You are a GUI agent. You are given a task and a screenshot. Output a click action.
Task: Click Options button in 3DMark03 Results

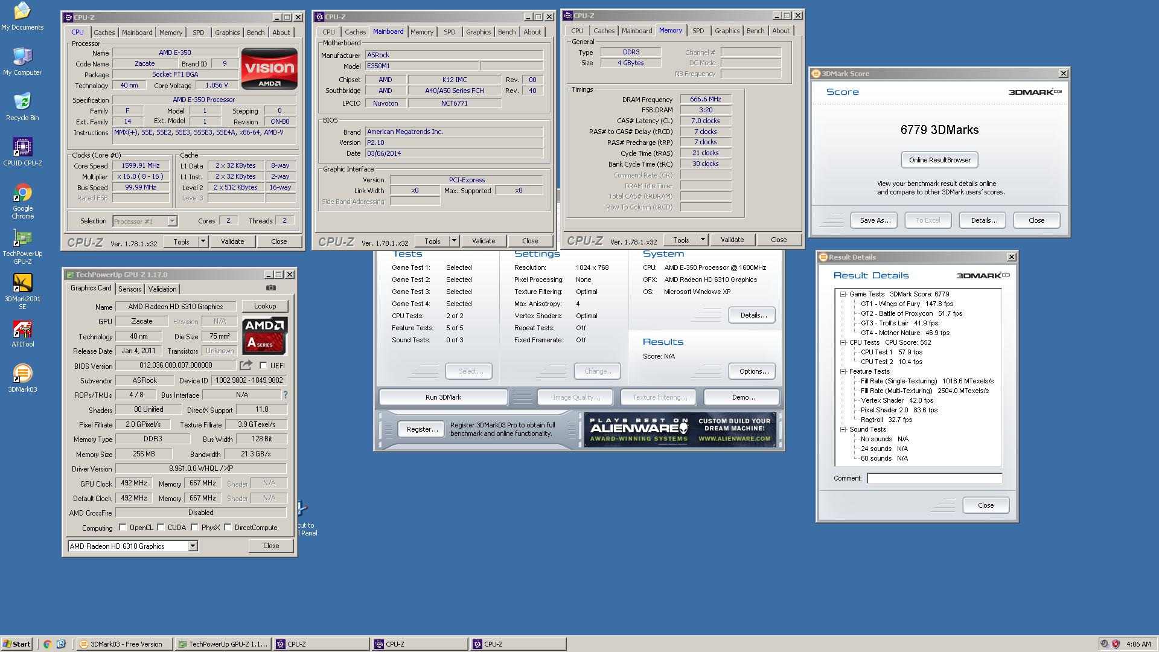point(753,371)
